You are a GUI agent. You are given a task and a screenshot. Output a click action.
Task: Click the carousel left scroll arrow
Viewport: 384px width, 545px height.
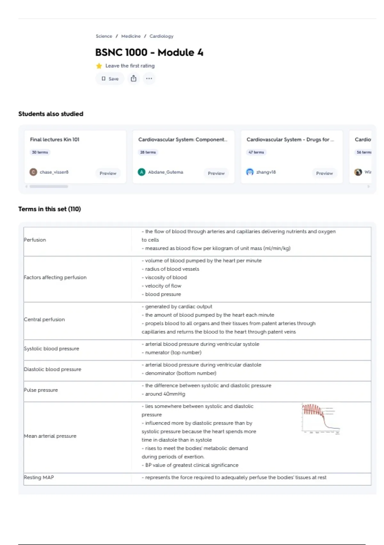26,186
